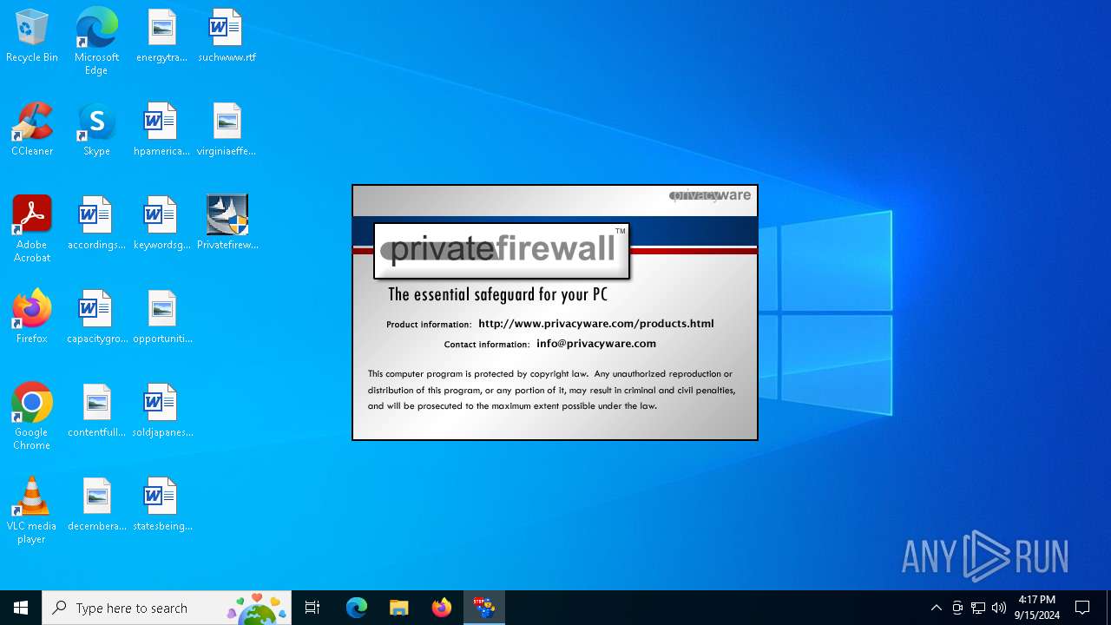
Task: Select the statesbeing... Word document
Action: click(x=162, y=505)
